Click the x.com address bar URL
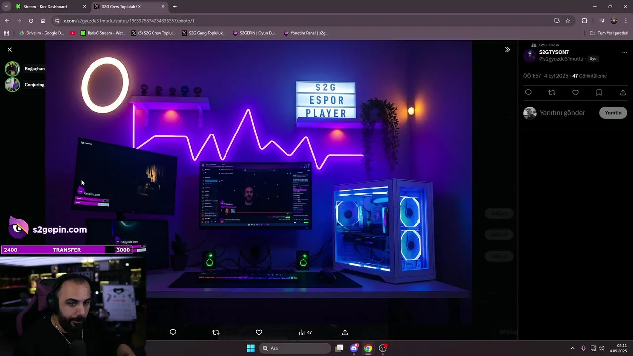This screenshot has width=633, height=356. click(129, 21)
